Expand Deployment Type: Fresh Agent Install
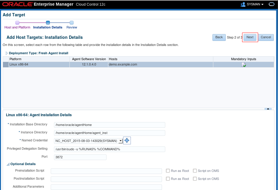 (7, 53)
